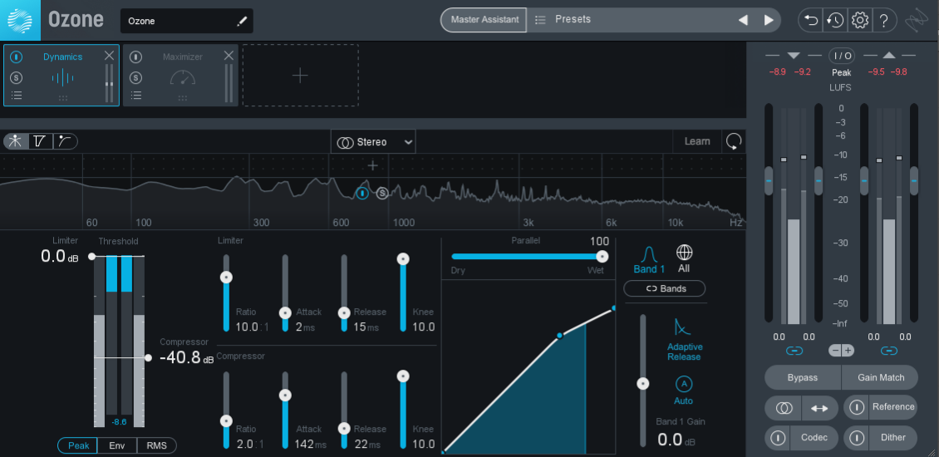939x457 pixels.
Task: Select the spectrum view icon
Action: (x=16, y=141)
